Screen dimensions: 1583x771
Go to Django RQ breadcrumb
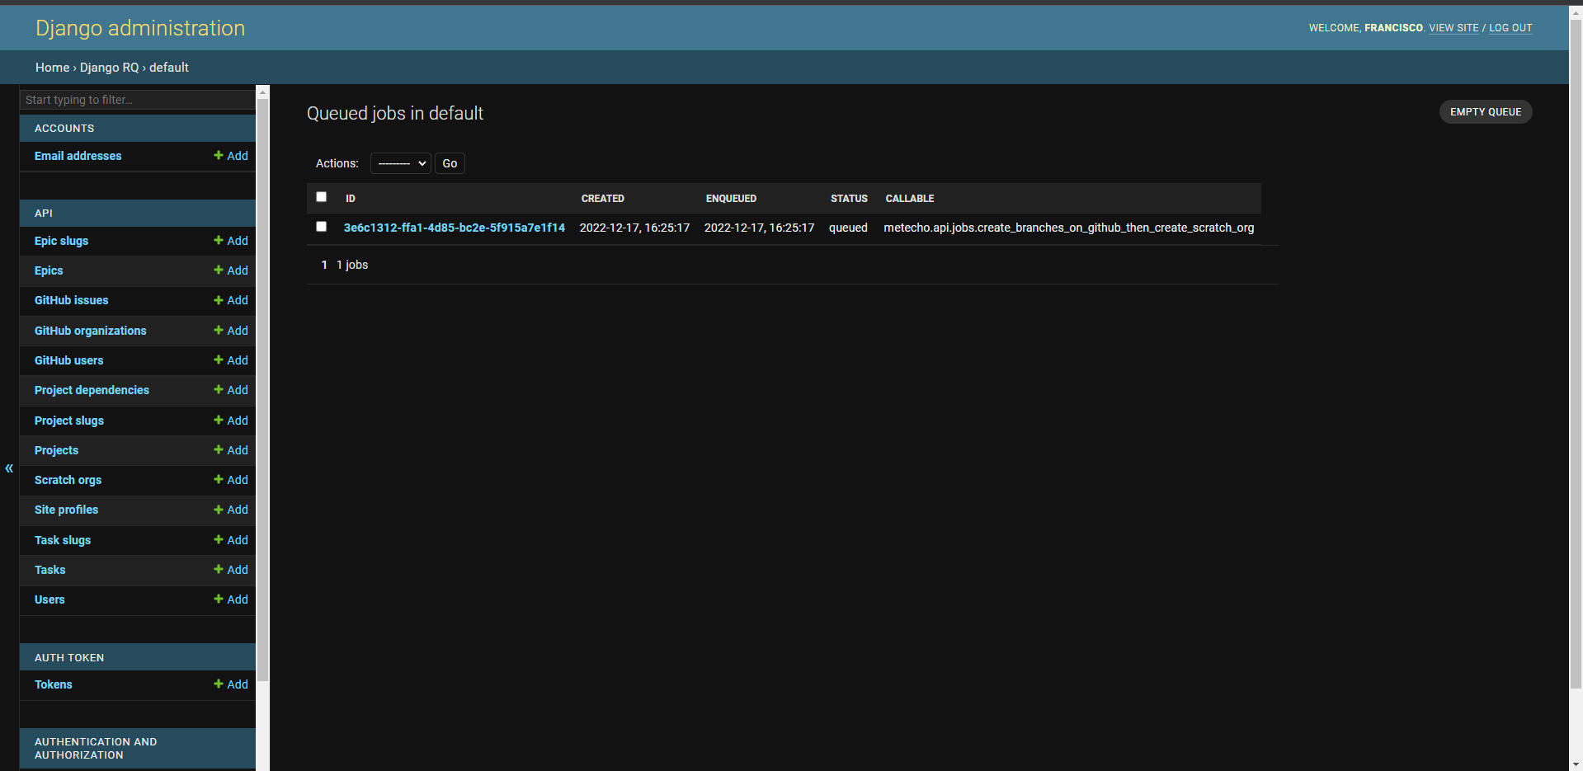(110, 68)
